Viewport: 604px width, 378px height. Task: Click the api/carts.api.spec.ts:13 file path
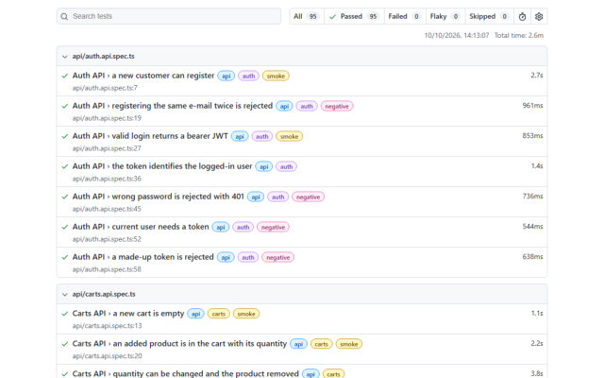tap(107, 325)
